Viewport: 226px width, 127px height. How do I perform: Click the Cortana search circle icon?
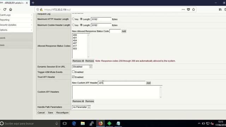click(2, 123)
